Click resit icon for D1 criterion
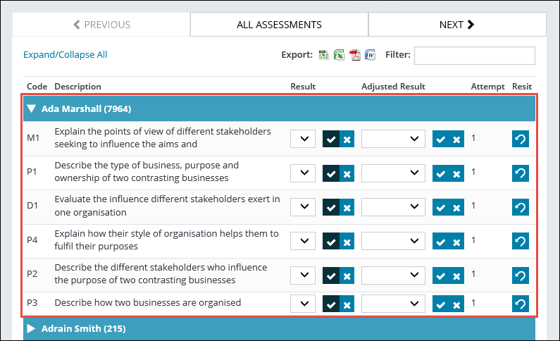This screenshot has width=560, height=341. pos(520,207)
